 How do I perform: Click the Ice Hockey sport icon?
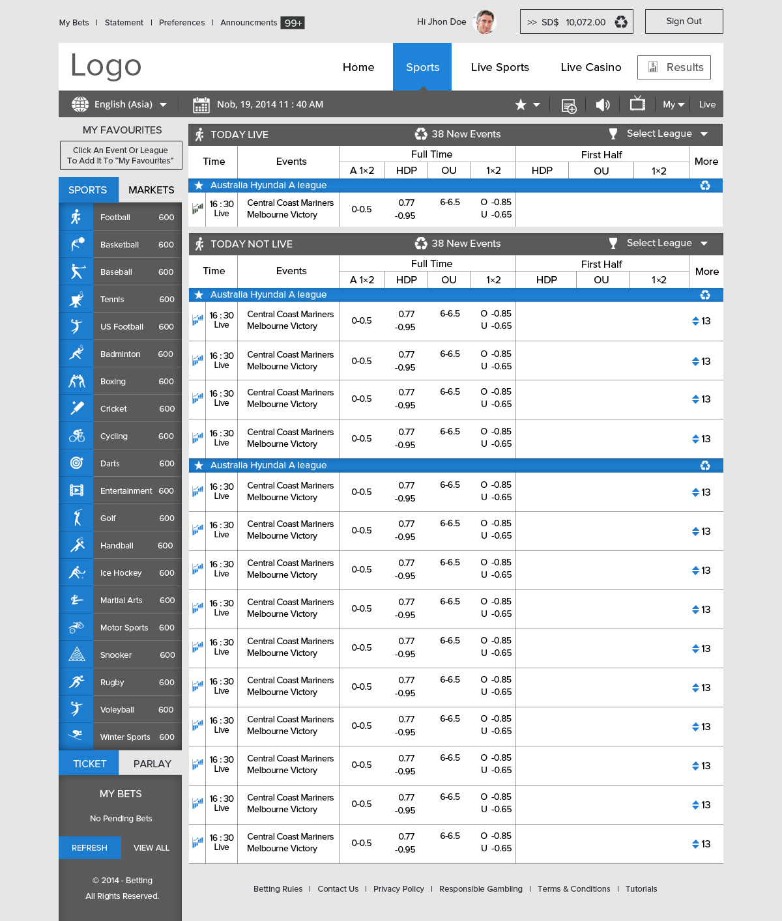click(77, 573)
